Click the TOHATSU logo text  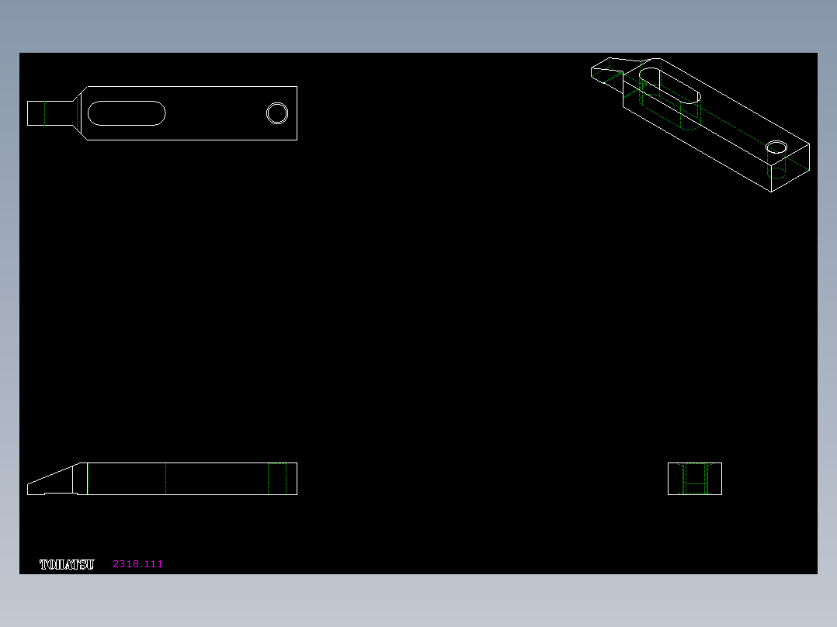pyautogui.click(x=67, y=564)
